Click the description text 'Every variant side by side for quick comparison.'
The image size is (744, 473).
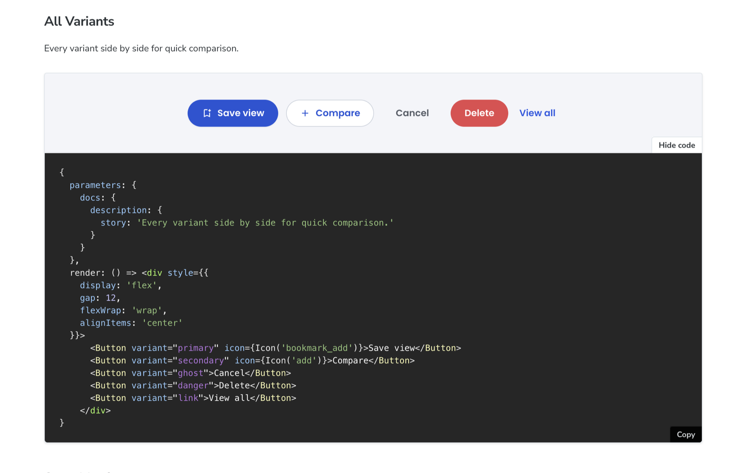click(141, 48)
